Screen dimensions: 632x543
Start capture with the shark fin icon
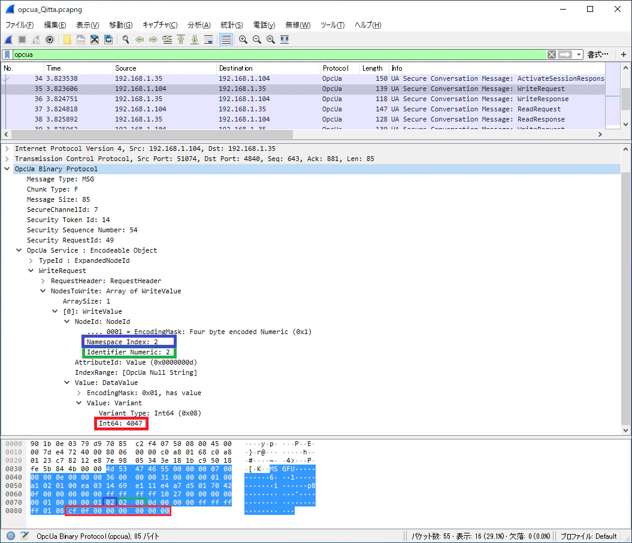[x=8, y=40]
